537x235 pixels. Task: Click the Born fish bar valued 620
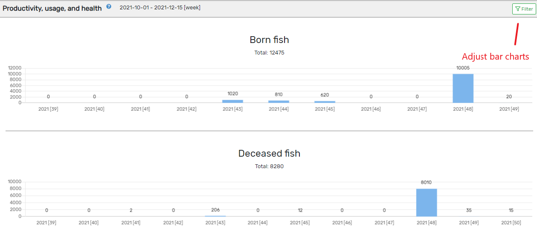(x=325, y=102)
